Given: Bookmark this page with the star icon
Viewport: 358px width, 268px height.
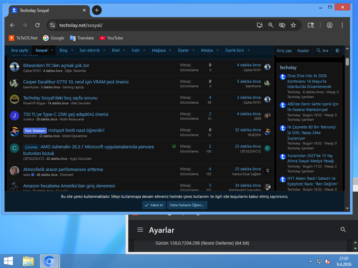Looking at the screenshot, I should coord(293,25).
